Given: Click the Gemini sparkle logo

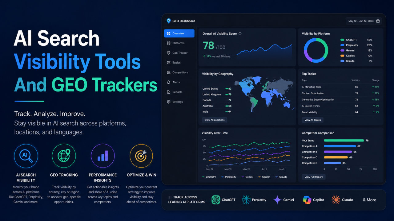Looking at the screenshot, I should pos(277,200).
